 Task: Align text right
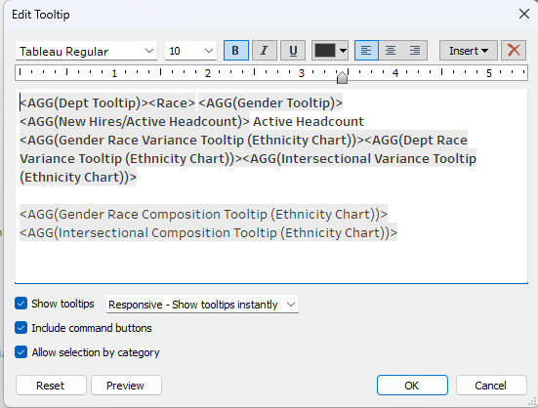click(x=415, y=51)
